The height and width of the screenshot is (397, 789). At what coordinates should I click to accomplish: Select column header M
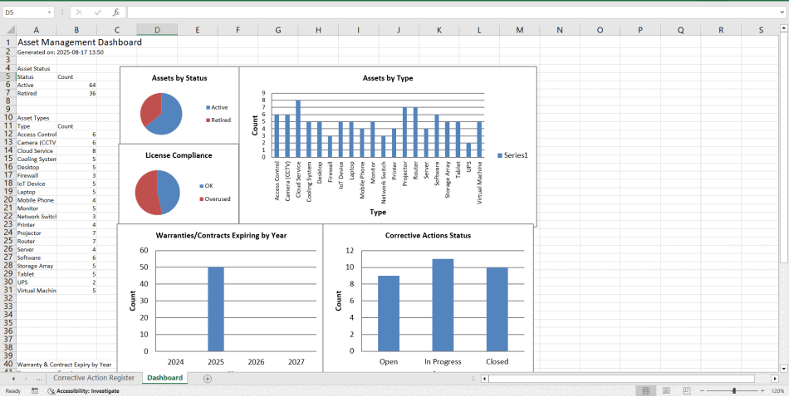point(519,30)
